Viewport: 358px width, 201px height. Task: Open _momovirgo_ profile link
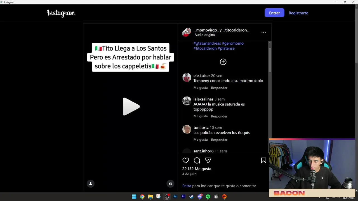207,30
